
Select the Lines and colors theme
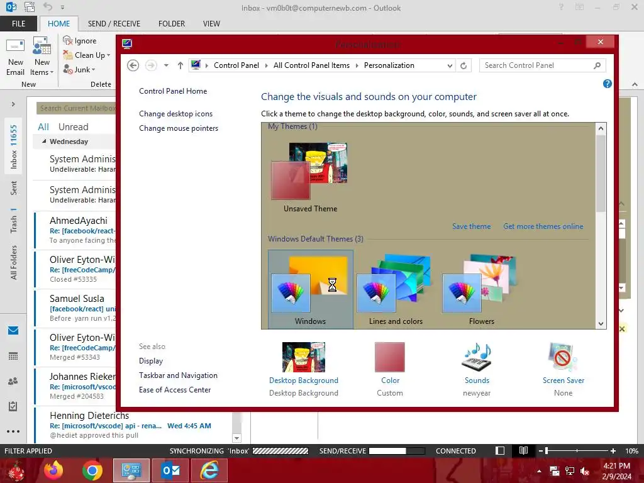396,289
